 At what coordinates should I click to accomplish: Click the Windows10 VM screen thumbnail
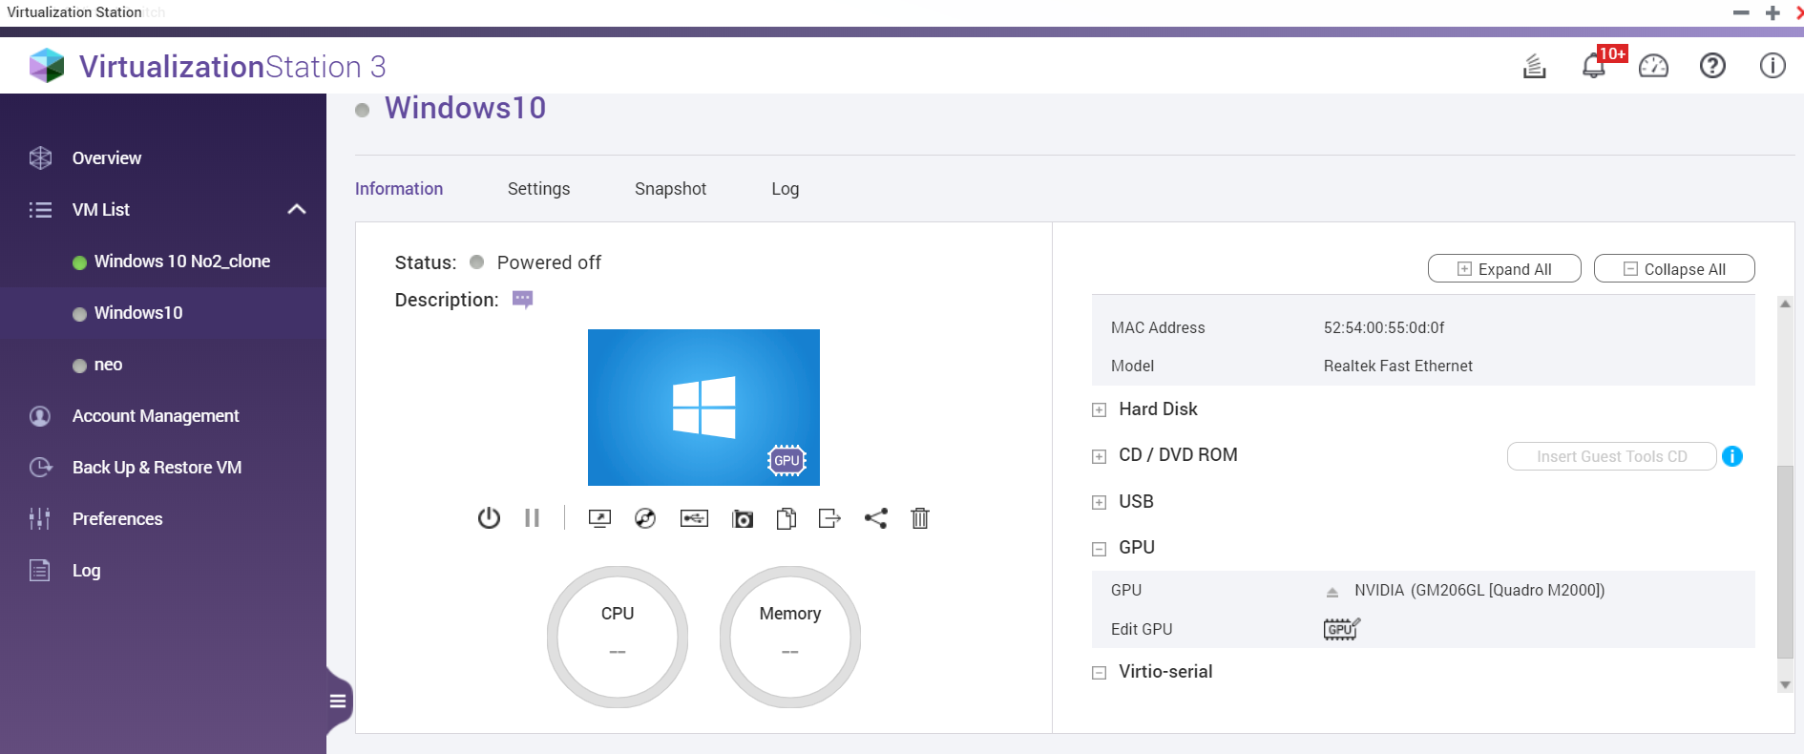pyautogui.click(x=703, y=408)
